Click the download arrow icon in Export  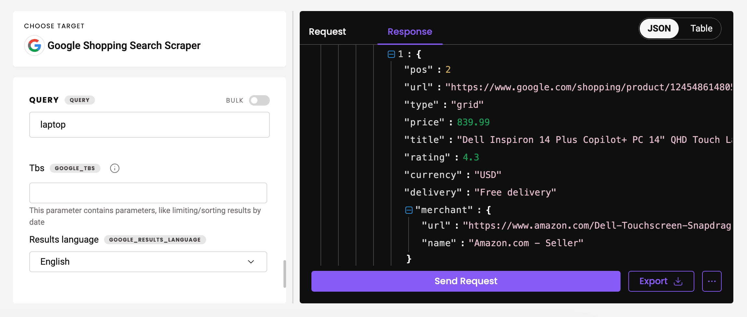(x=678, y=281)
